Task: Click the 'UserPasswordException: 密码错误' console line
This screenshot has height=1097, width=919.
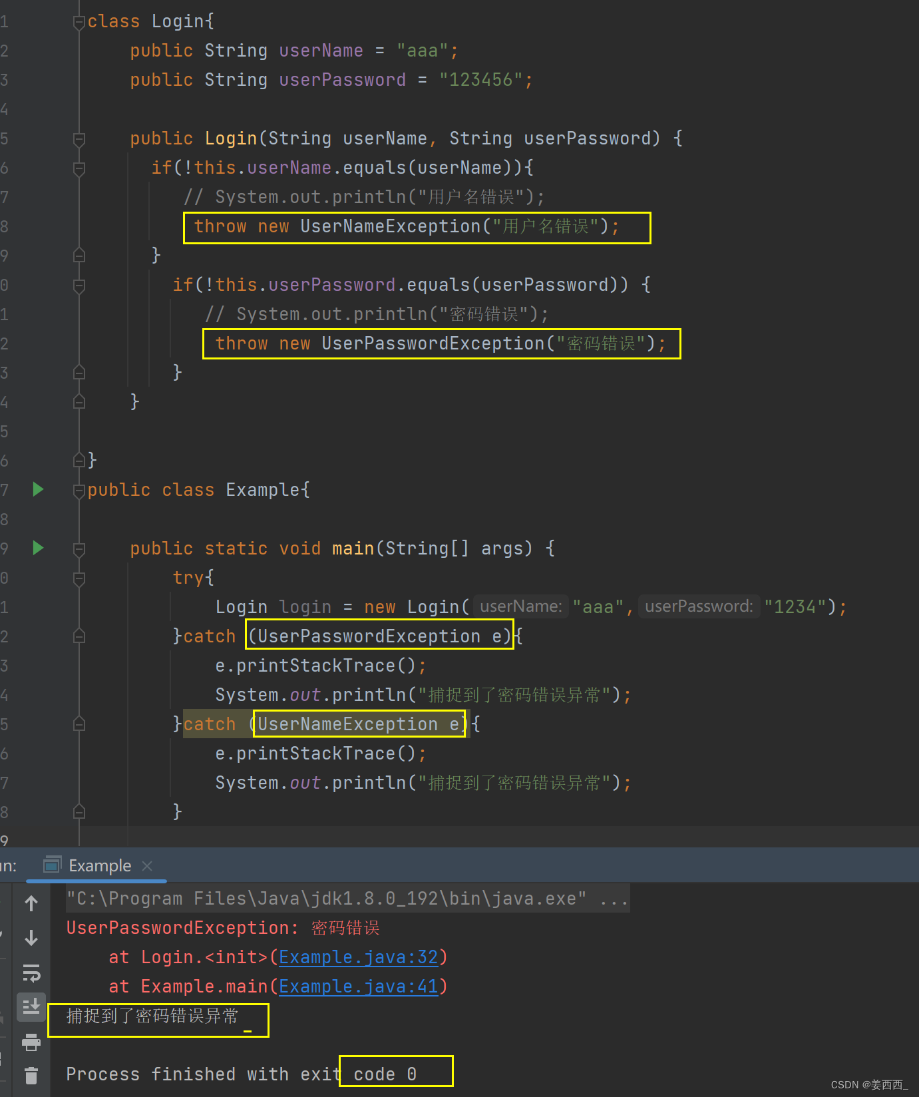Action: 223,928
